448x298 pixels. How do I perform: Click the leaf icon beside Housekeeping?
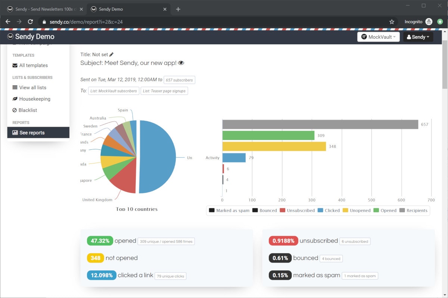click(x=15, y=99)
